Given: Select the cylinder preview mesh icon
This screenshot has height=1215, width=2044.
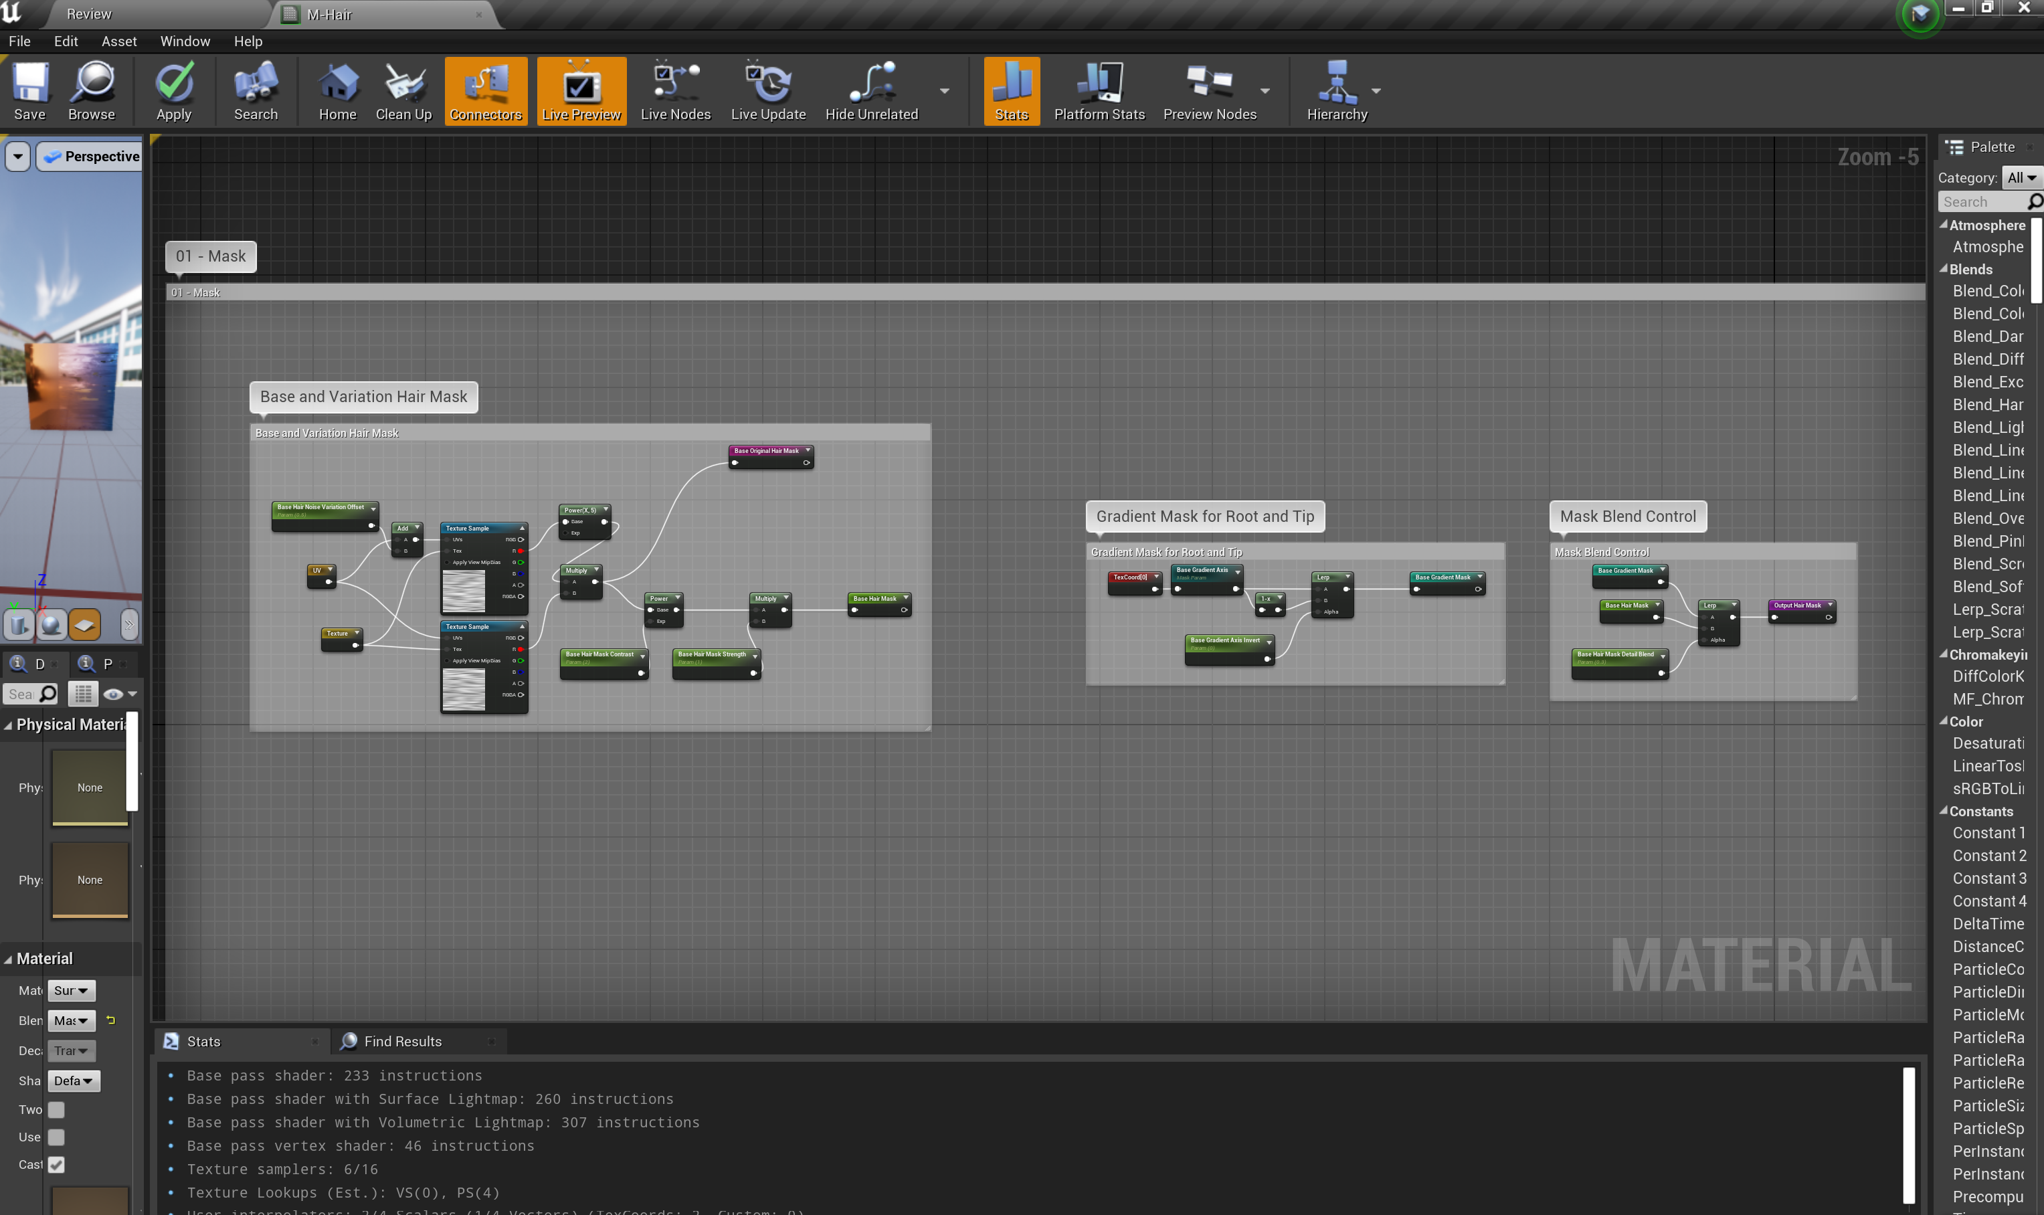Looking at the screenshot, I should point(19,625).
